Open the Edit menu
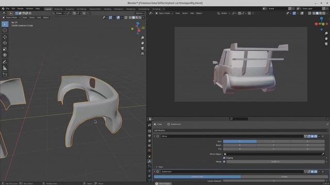330x185 pixels. point(13,9)
